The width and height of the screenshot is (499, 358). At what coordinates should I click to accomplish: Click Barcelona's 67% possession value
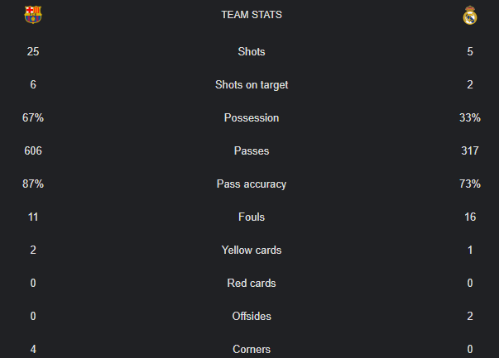(x=33, y=118)
